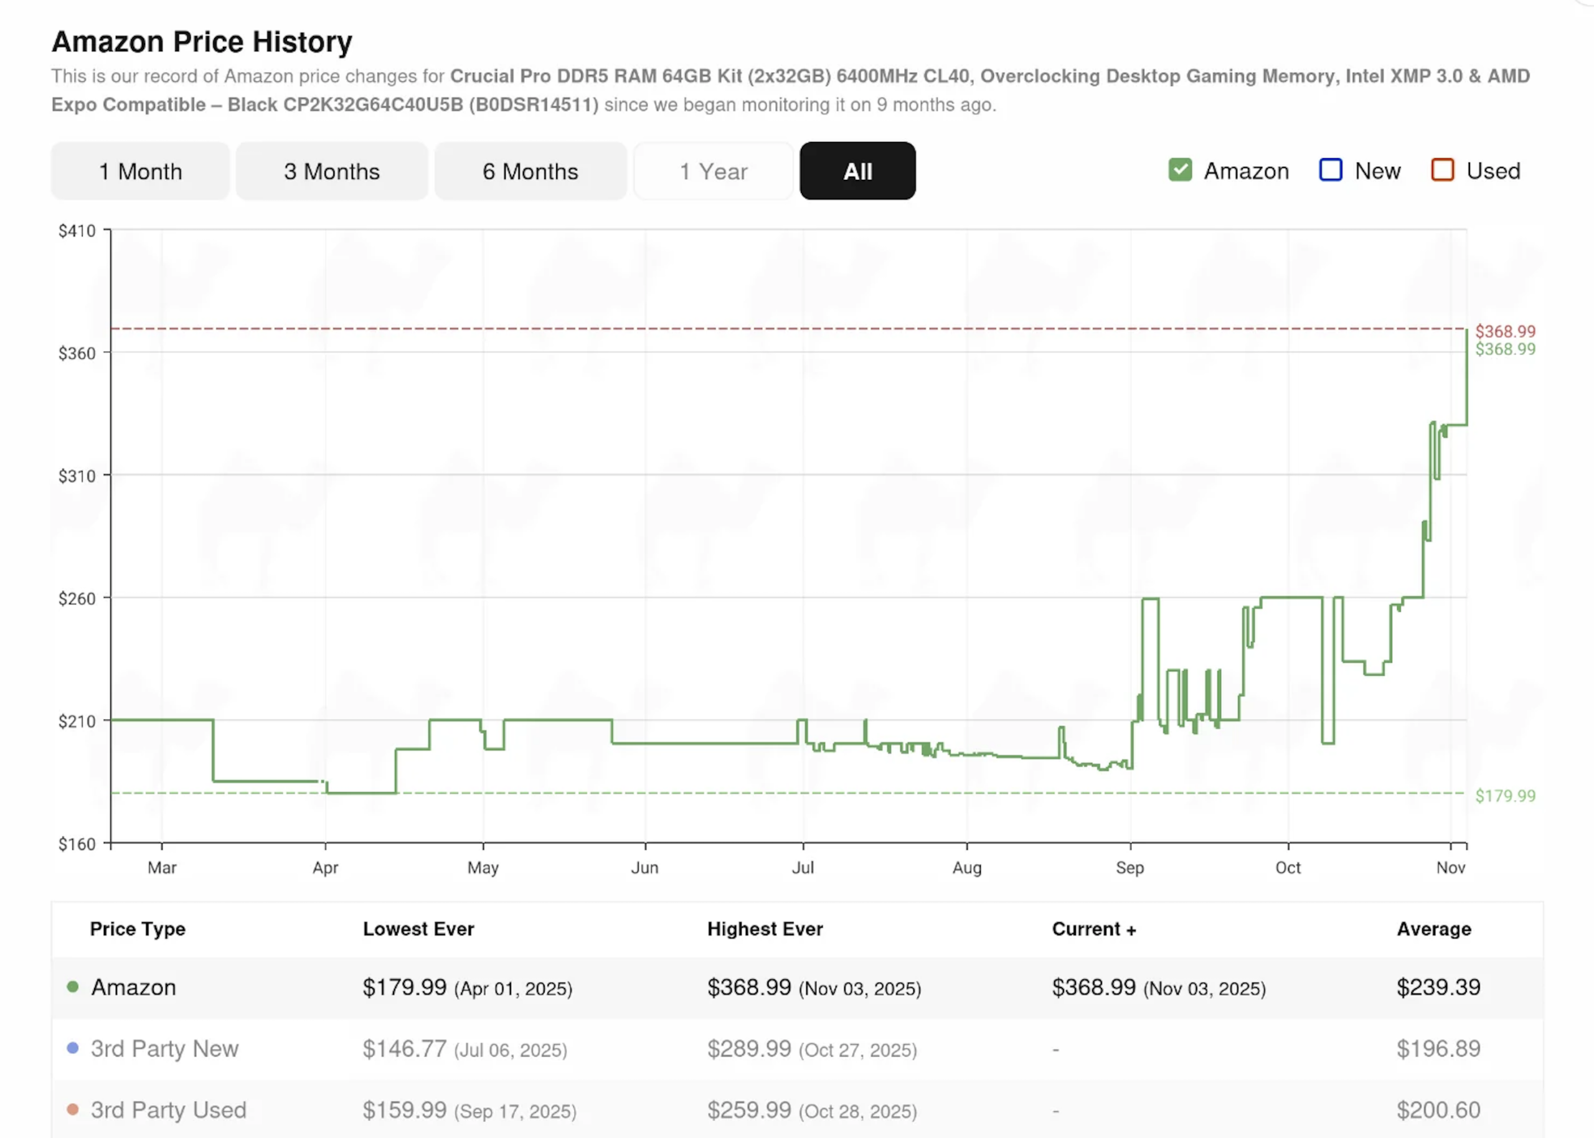
Task: Click the Lowest Ever column header
Action: [x=418, y=928]
